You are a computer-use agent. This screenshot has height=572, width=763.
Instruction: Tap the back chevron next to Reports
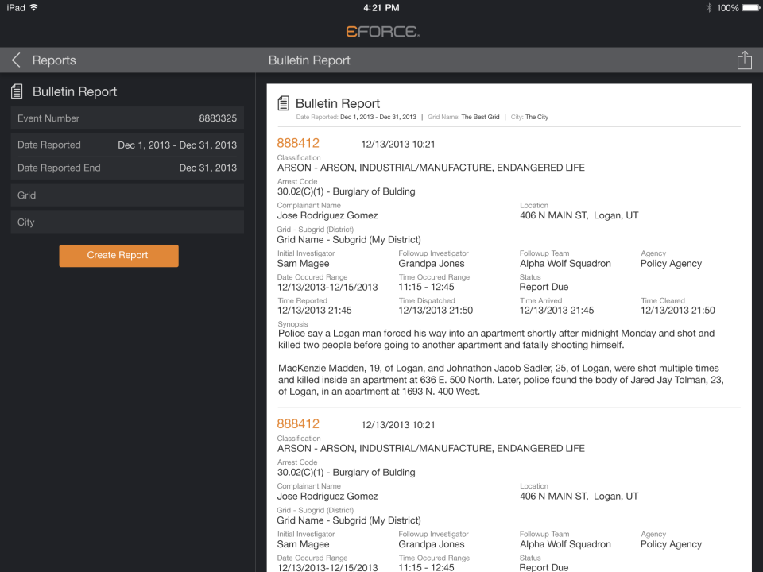(15, 60)
